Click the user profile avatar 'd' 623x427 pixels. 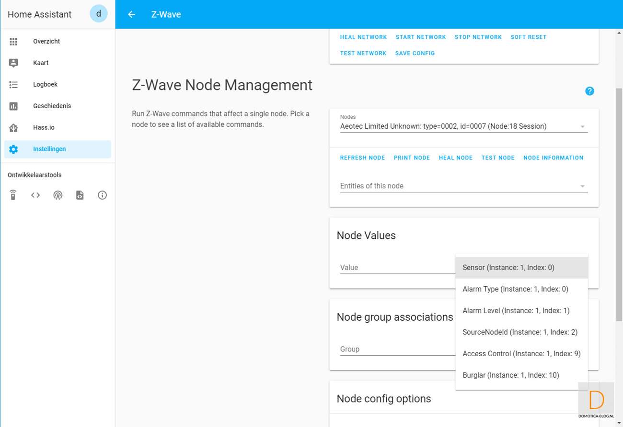coord(99,14)
